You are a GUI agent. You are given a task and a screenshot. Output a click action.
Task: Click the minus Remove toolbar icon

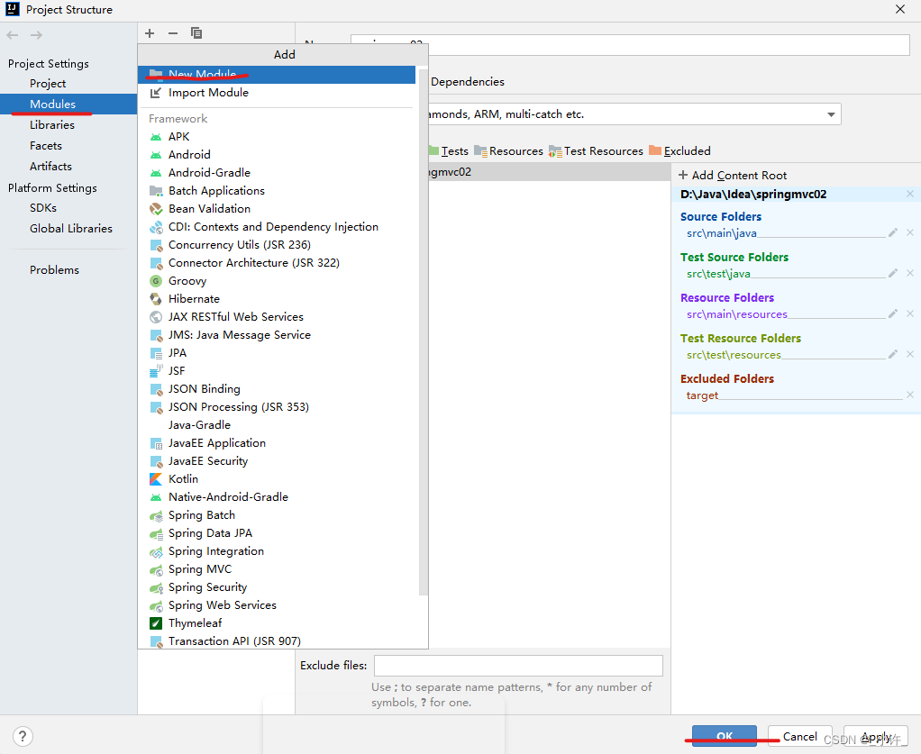[173, 33]
